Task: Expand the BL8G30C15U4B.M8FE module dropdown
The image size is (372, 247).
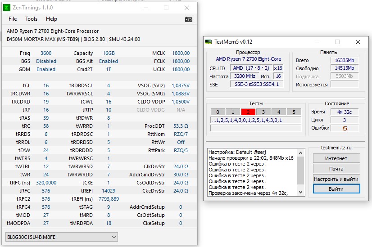Action: coord(61,237)
